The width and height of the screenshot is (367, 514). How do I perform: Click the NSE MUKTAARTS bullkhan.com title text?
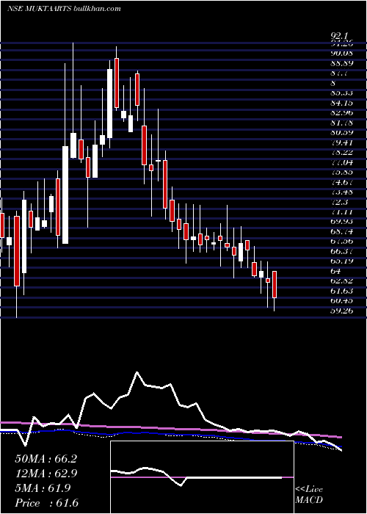[x=64, y=9]
